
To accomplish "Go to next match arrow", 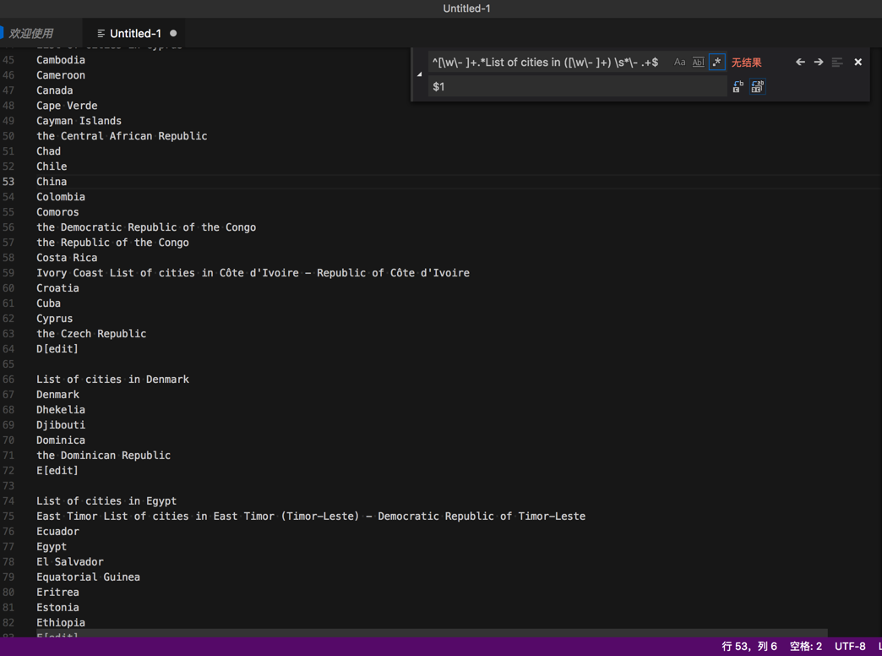I will pos(819,62).
